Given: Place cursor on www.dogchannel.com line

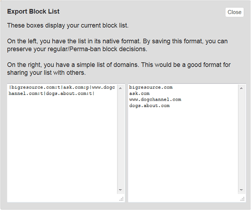Looking at the screenshot, I should coord(155,100).
